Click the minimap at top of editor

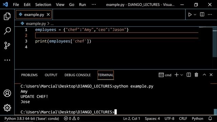point(205,27)
